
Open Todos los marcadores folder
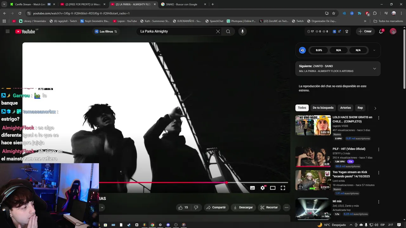[x=388, y=21]
